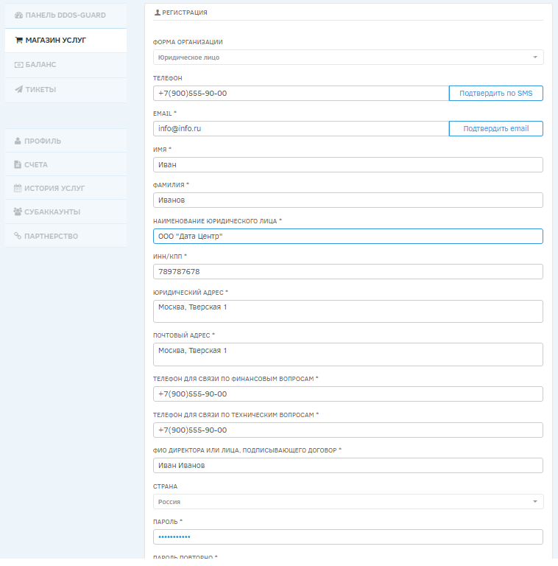The height and width of the screenshot is (566, 558).
Task: Click the paper plane icon for Тикеты
Action: 18,90
